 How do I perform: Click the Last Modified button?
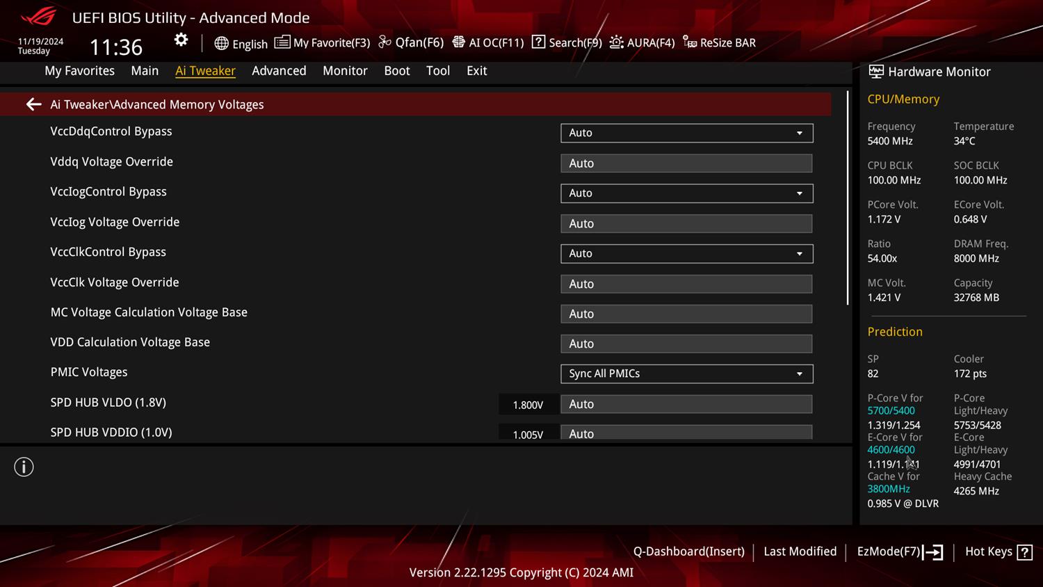point(800,552)
